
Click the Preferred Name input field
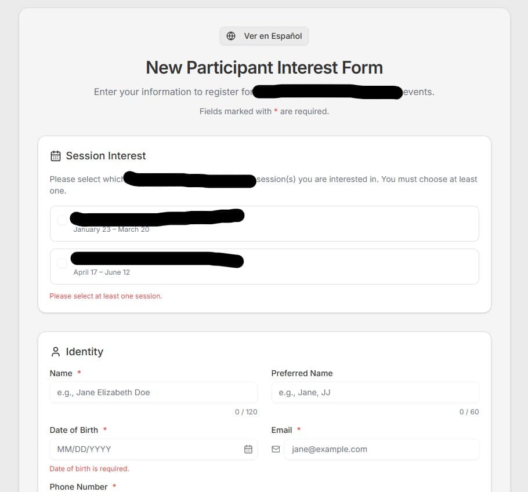point(375,392)
